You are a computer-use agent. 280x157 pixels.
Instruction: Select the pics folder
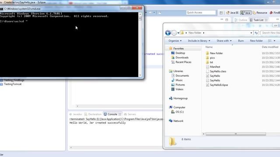pos(212,58)
